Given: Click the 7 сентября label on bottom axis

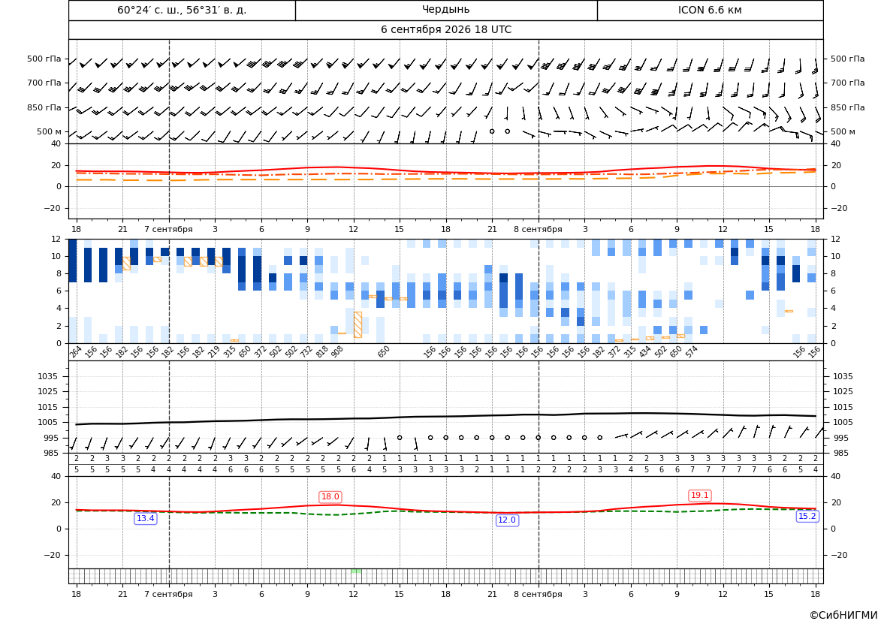Looking at the screenshot, I should 168,594.
